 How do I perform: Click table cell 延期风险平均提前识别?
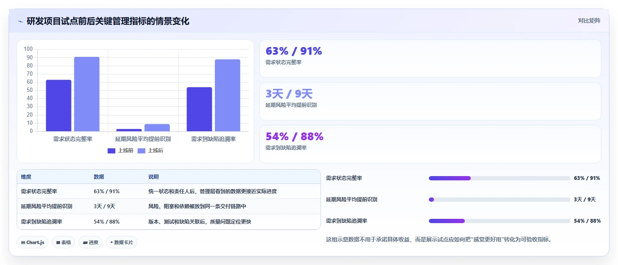(x=47, y=206)
